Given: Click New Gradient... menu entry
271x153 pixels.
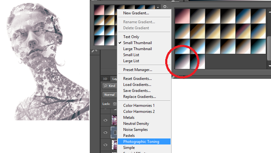Looking at the screenshot, I should click(136, 13).
